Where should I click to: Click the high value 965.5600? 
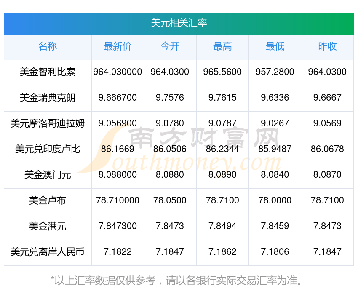pyautogui.click(x=222, y=72)
